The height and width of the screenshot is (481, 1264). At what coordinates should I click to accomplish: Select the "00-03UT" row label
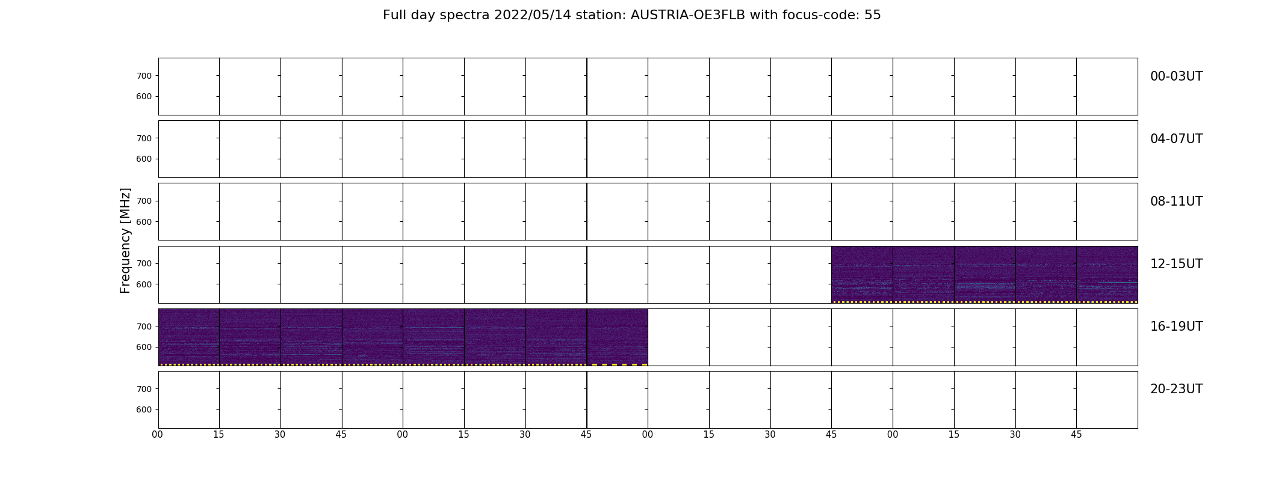point(1176,76)
